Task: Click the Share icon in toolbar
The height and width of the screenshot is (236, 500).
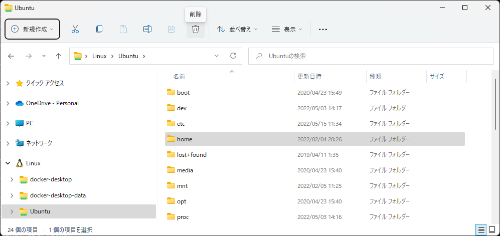Action: [172, 29]
